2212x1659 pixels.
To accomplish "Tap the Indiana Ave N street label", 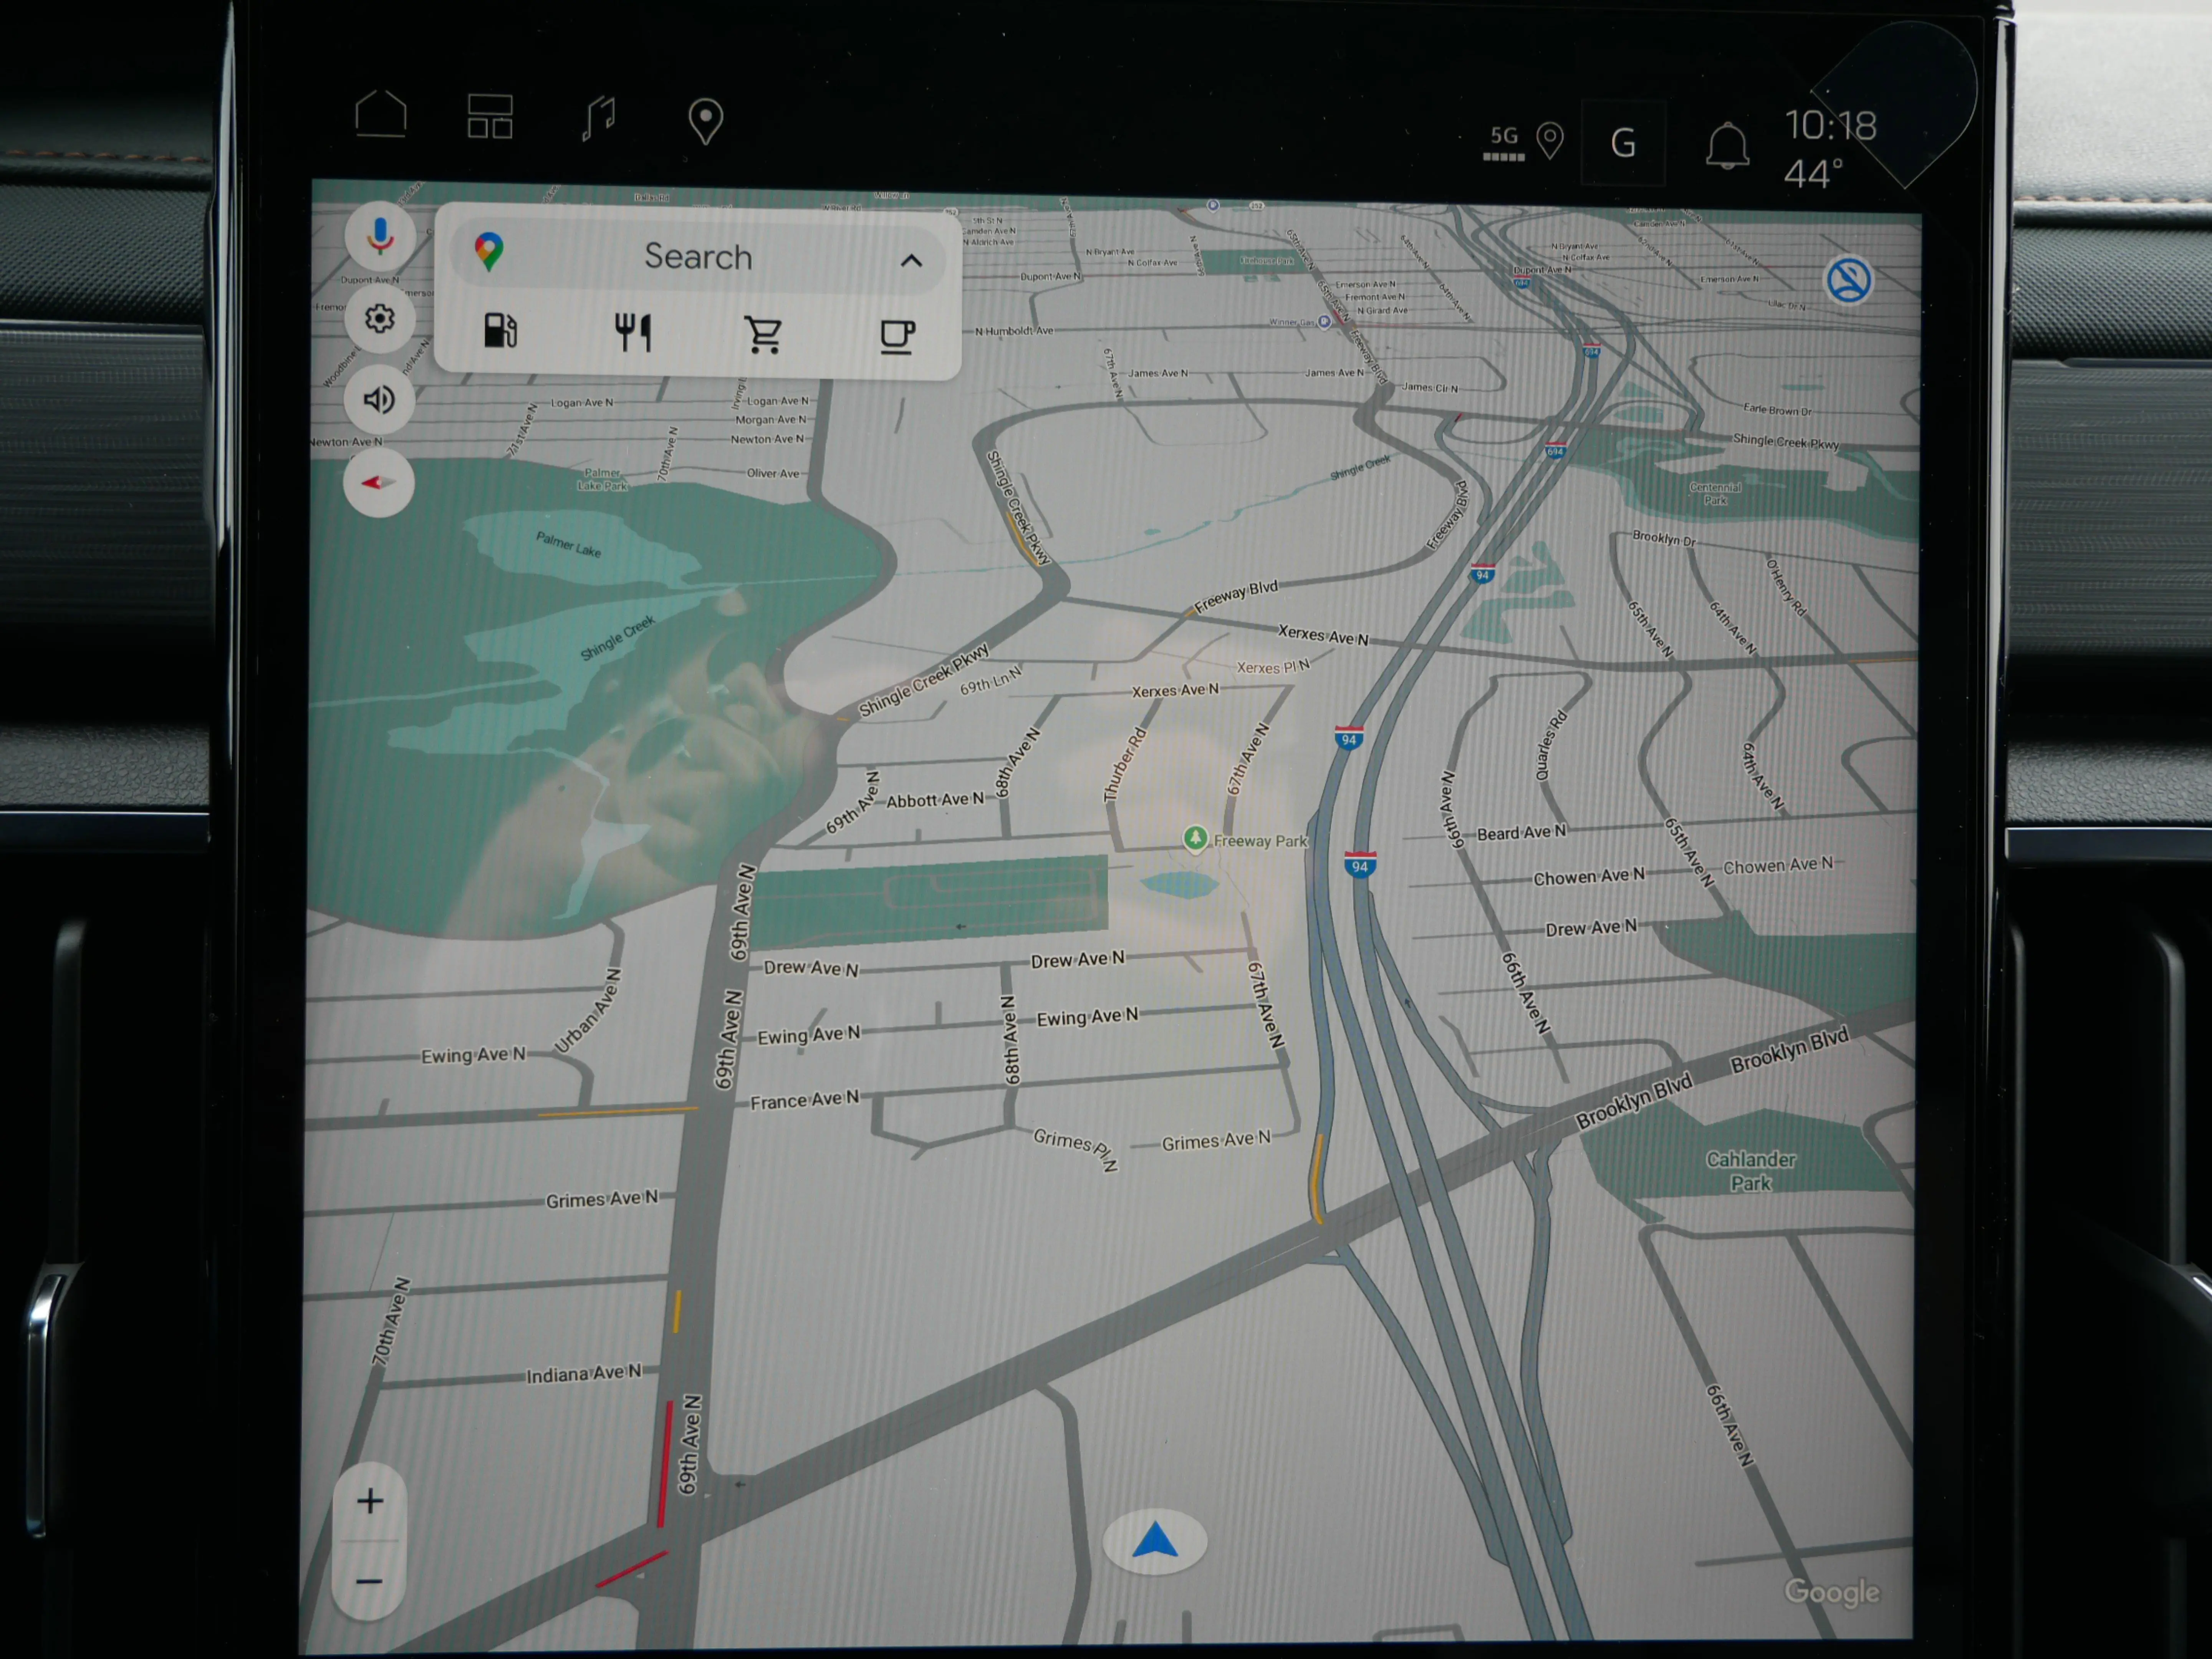I will tap(584, 1374).
